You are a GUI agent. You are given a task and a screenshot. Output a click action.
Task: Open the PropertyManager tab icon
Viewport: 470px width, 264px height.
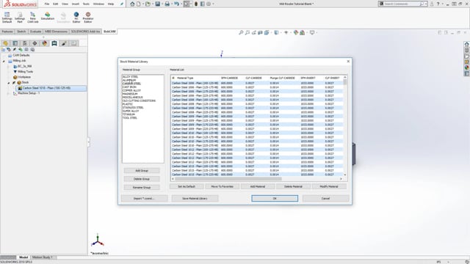click(x=15, y=43)
